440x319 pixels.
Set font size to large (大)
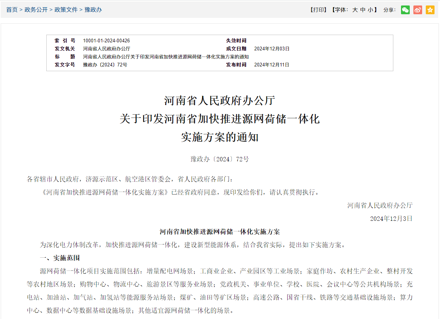pos(355,10)
